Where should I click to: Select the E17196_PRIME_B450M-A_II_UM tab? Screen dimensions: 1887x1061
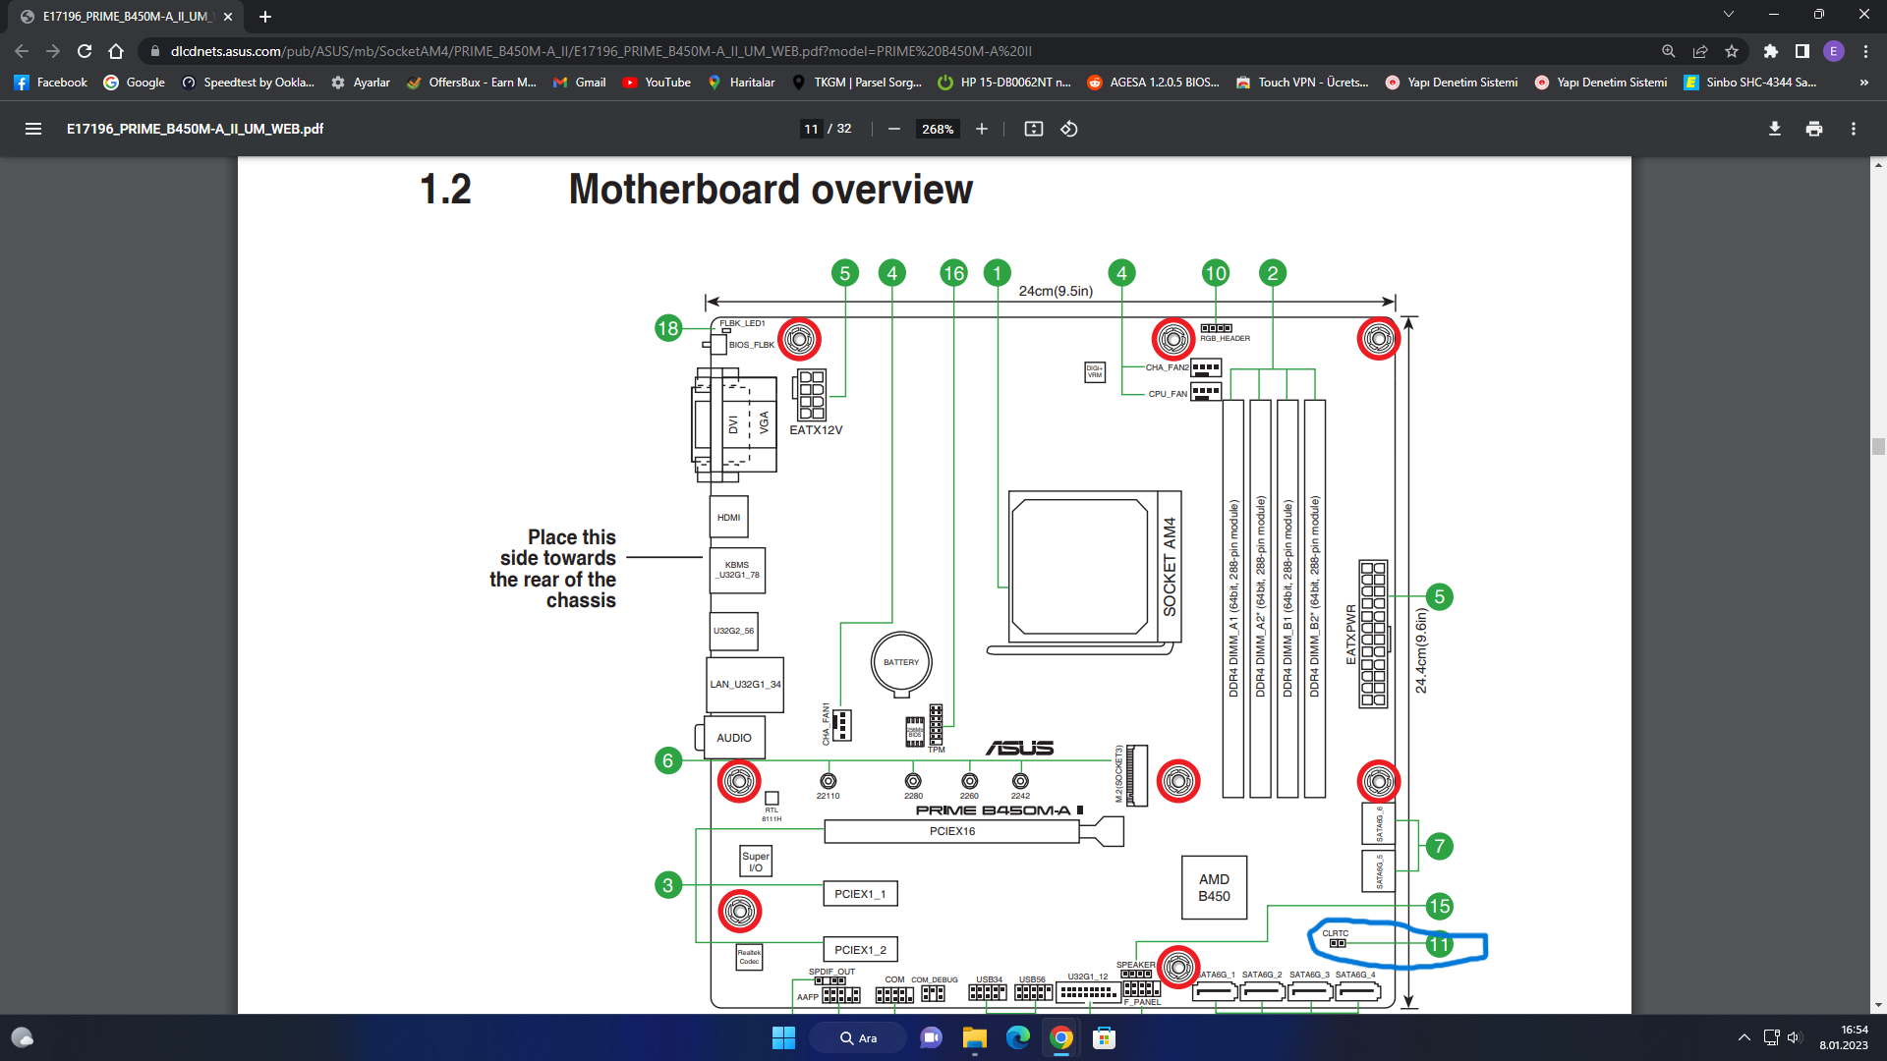coord(126,17)
